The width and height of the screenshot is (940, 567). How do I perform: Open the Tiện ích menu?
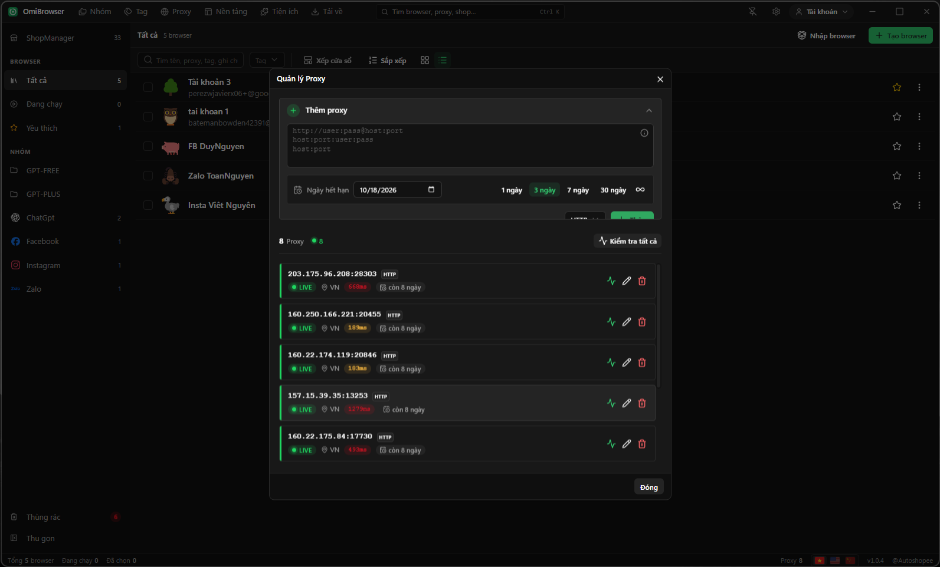[x=280, y=12]
